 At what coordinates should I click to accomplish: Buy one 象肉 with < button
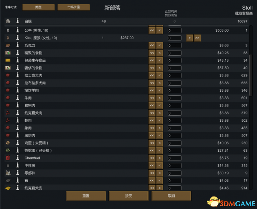159,128
